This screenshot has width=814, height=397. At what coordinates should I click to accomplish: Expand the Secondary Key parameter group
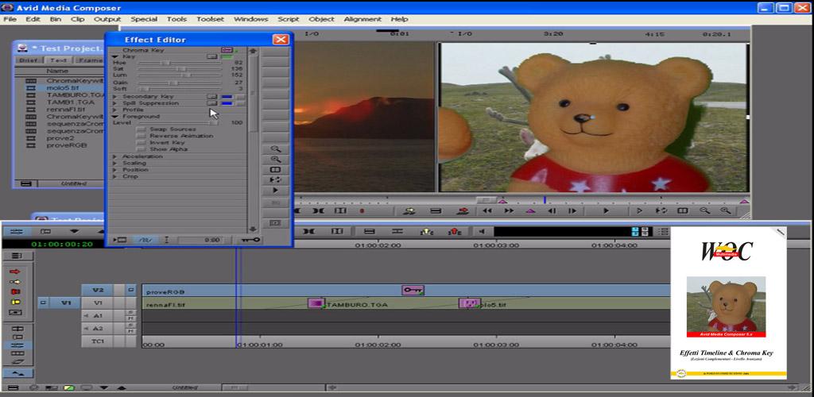(x=115, y=96)
